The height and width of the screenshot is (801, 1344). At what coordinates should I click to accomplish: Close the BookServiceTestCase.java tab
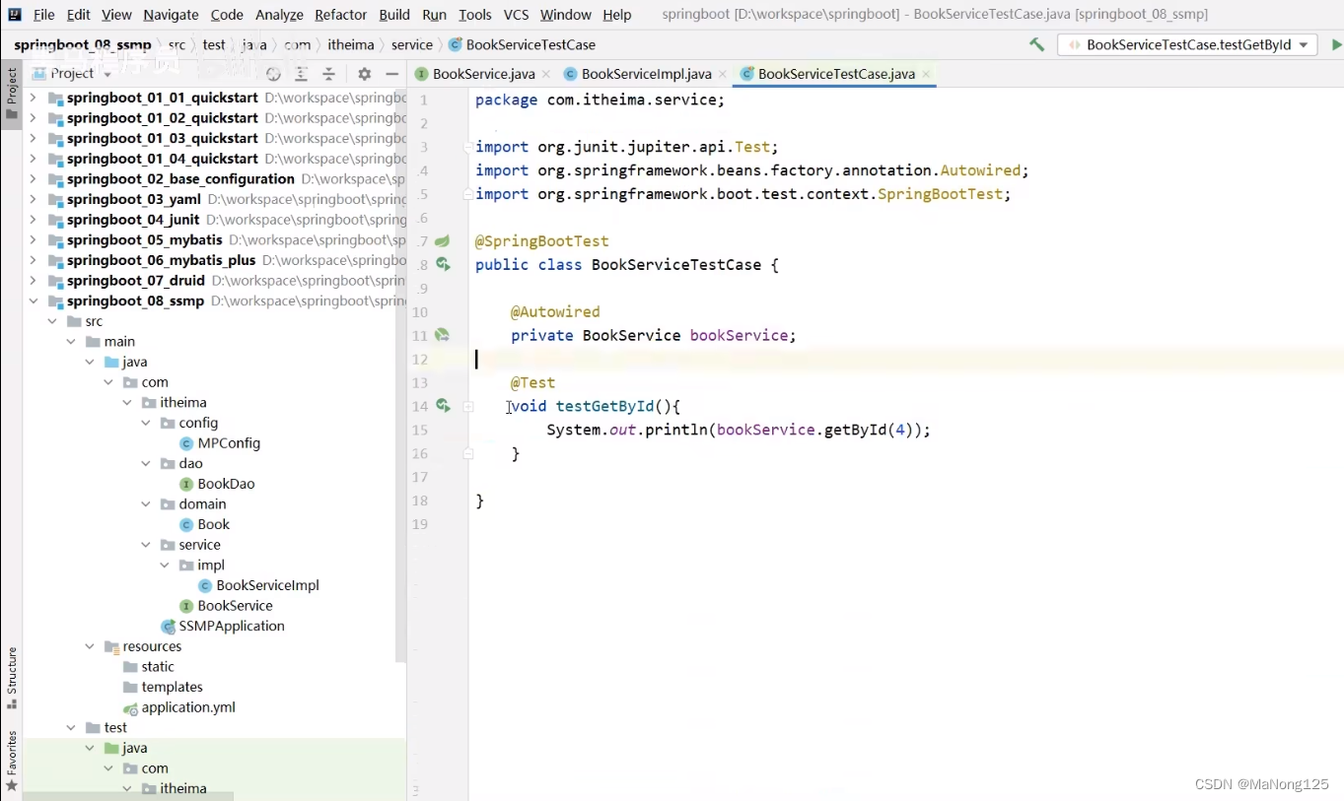925,74
